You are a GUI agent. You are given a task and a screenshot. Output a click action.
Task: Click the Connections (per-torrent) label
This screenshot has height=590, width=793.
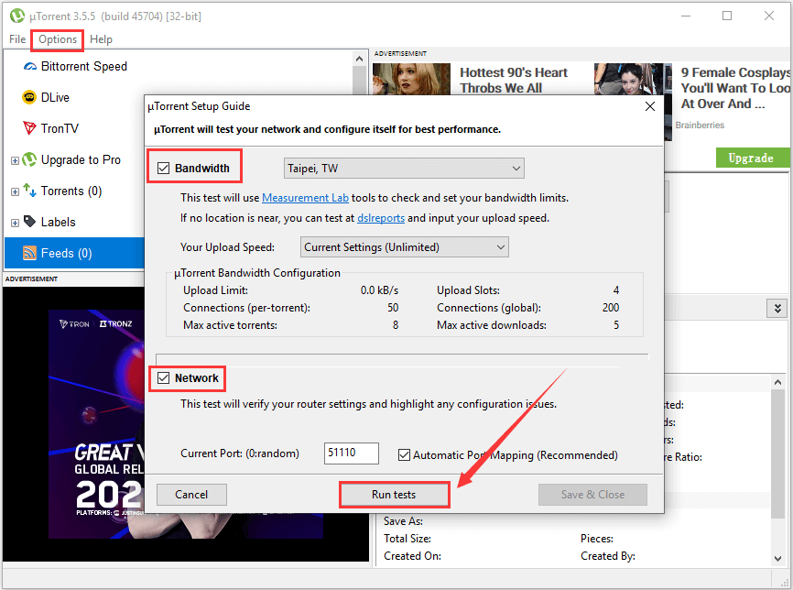(247, 308)
